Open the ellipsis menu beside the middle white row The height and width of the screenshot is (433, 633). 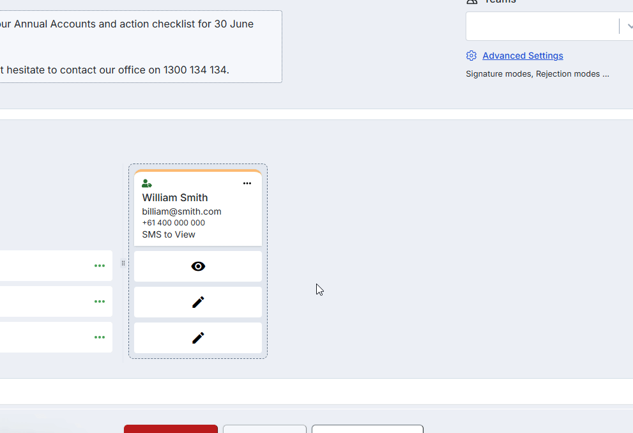[100, 301]
